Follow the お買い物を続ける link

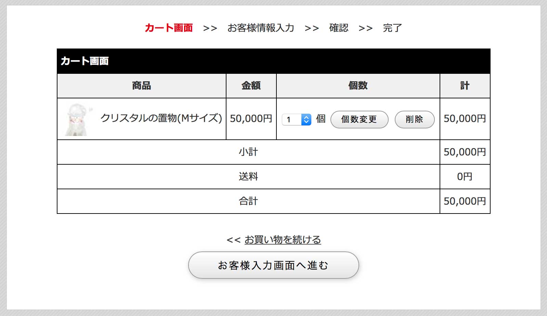pos(283,240)
